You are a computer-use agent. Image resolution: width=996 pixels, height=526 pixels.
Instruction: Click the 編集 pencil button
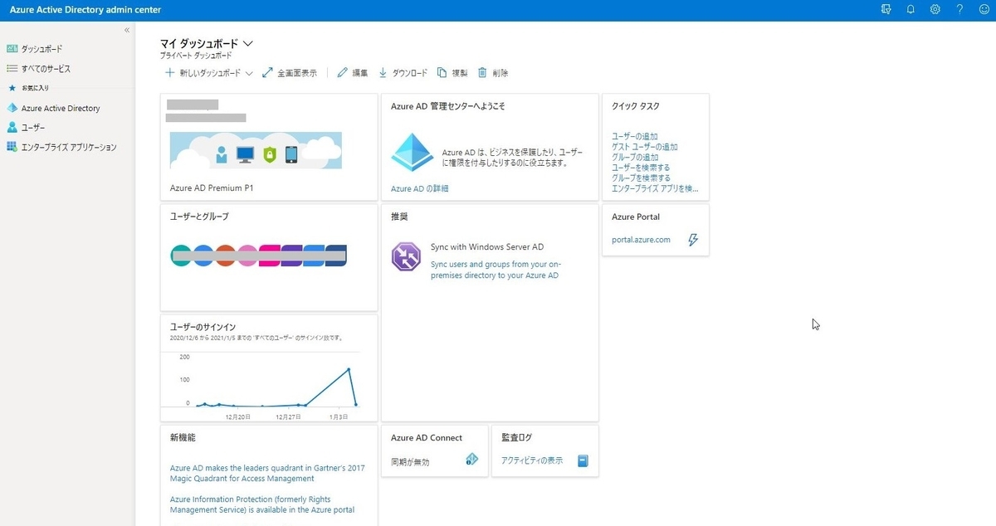(353, 73)
